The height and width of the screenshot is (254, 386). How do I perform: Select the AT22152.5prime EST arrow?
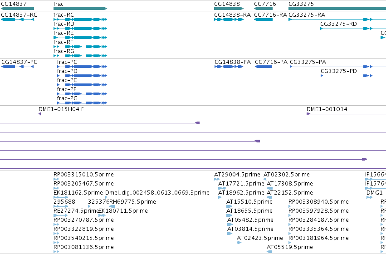coord(269,197)
